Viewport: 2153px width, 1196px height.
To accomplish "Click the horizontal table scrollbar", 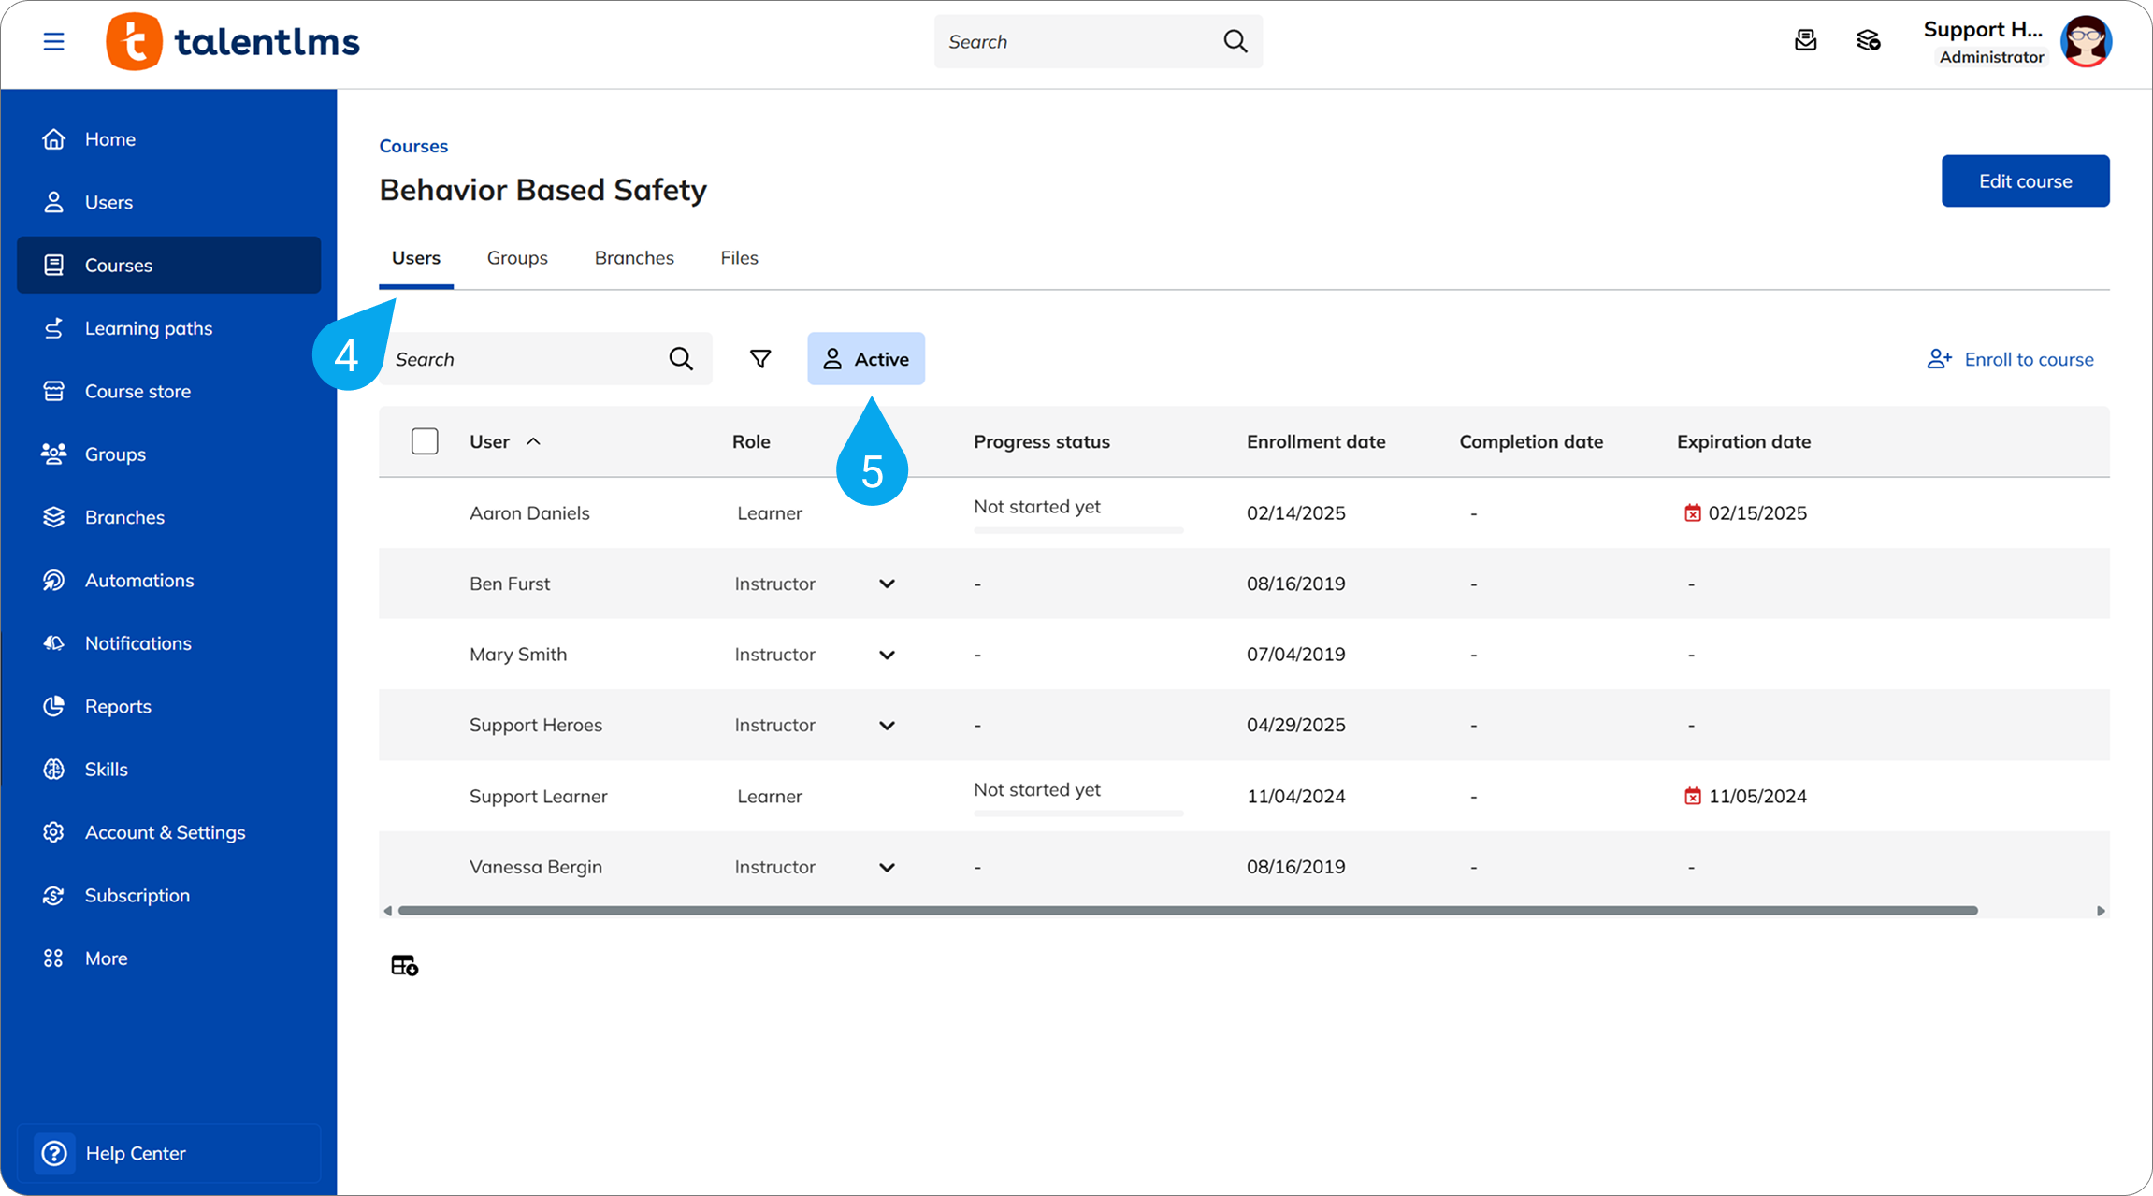I will [1188, 911].
